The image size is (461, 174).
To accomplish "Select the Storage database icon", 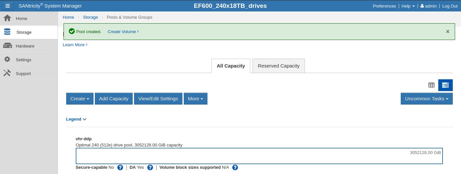I will click(7, 32).
